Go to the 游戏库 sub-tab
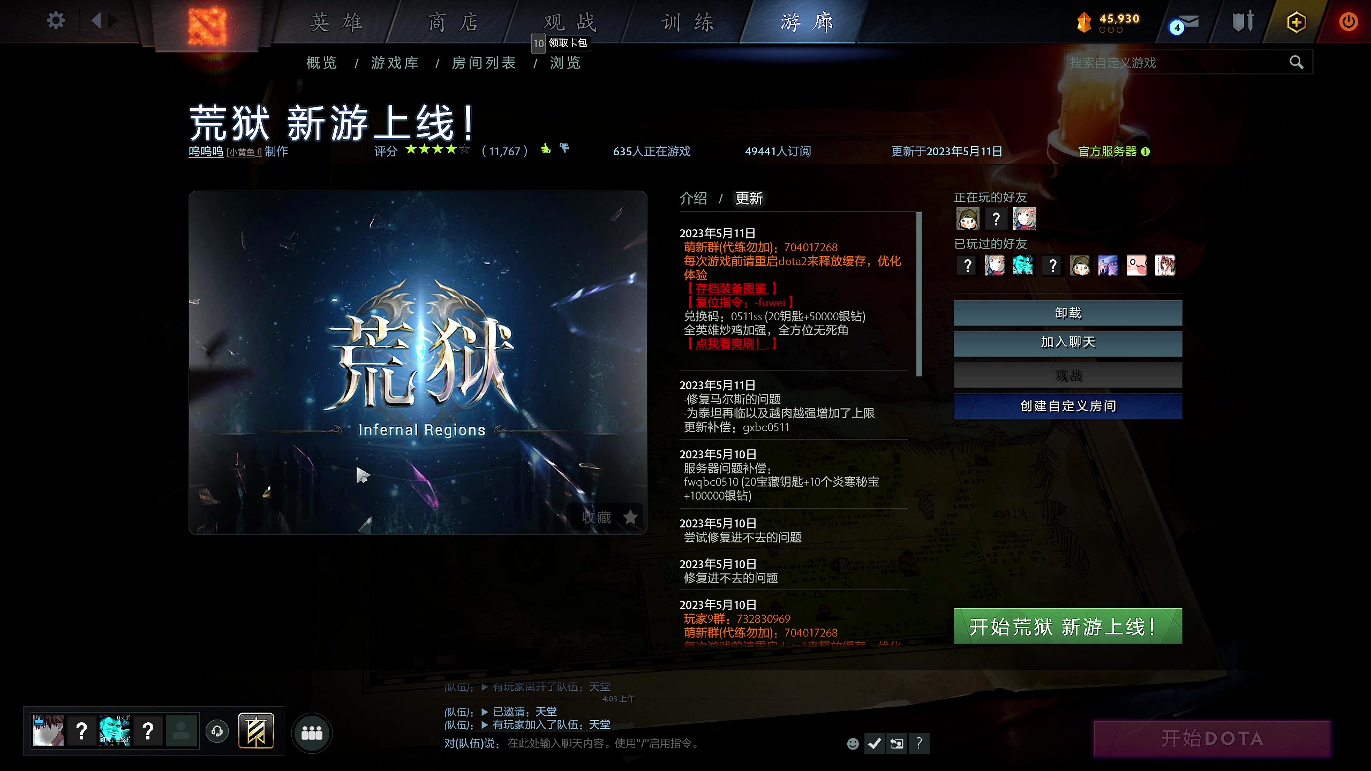The height and width of the screenshot is (771, 1371). click(x=395, y=63)
